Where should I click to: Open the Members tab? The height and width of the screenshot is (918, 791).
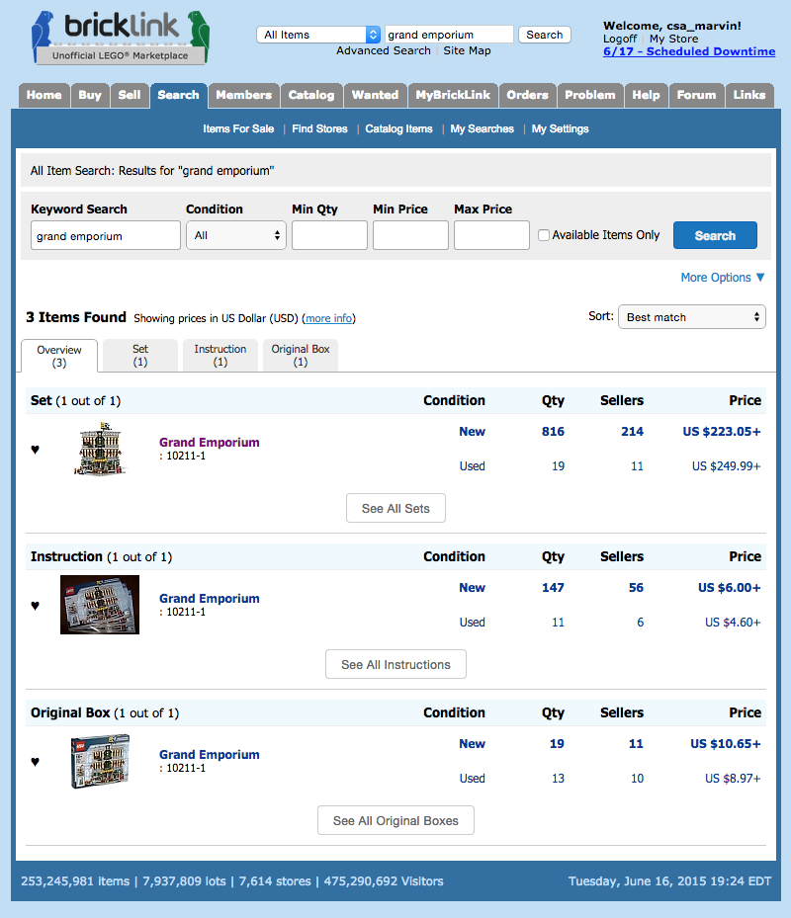pyautogui.click(x=244, y=95)
